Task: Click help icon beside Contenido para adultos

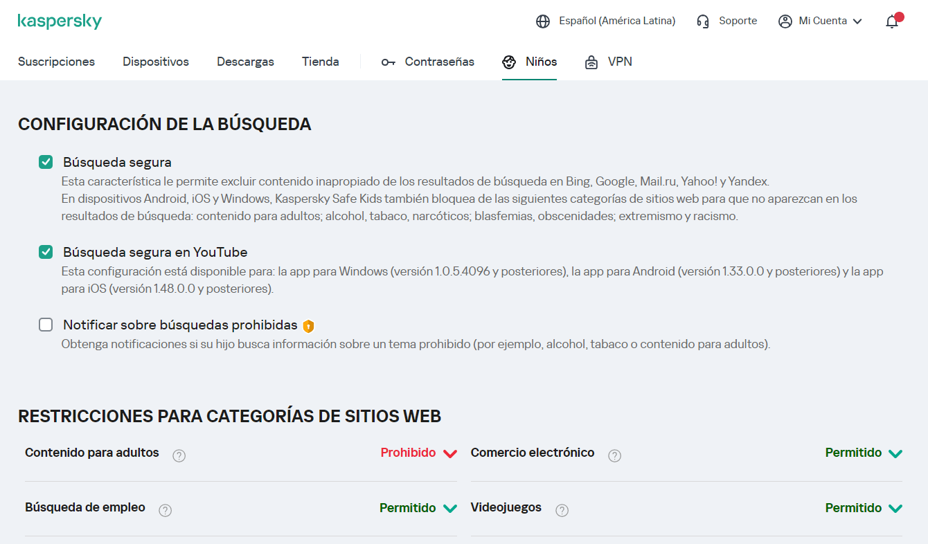Action: 179,455
